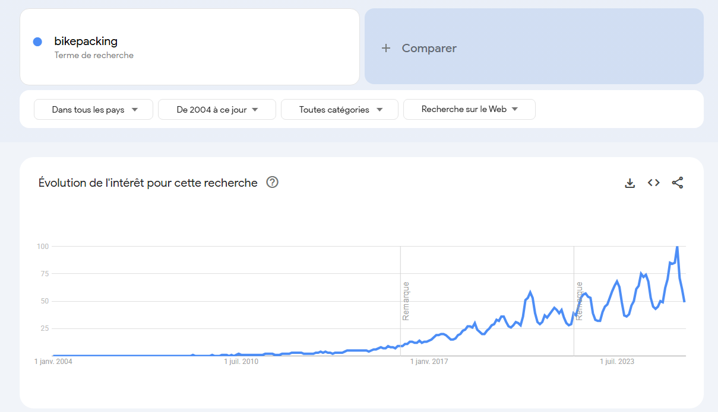Viewport: 718px width, 412px height.
Task: Click the "1 juil. 2023" axis label
Action: pos(617,362)
